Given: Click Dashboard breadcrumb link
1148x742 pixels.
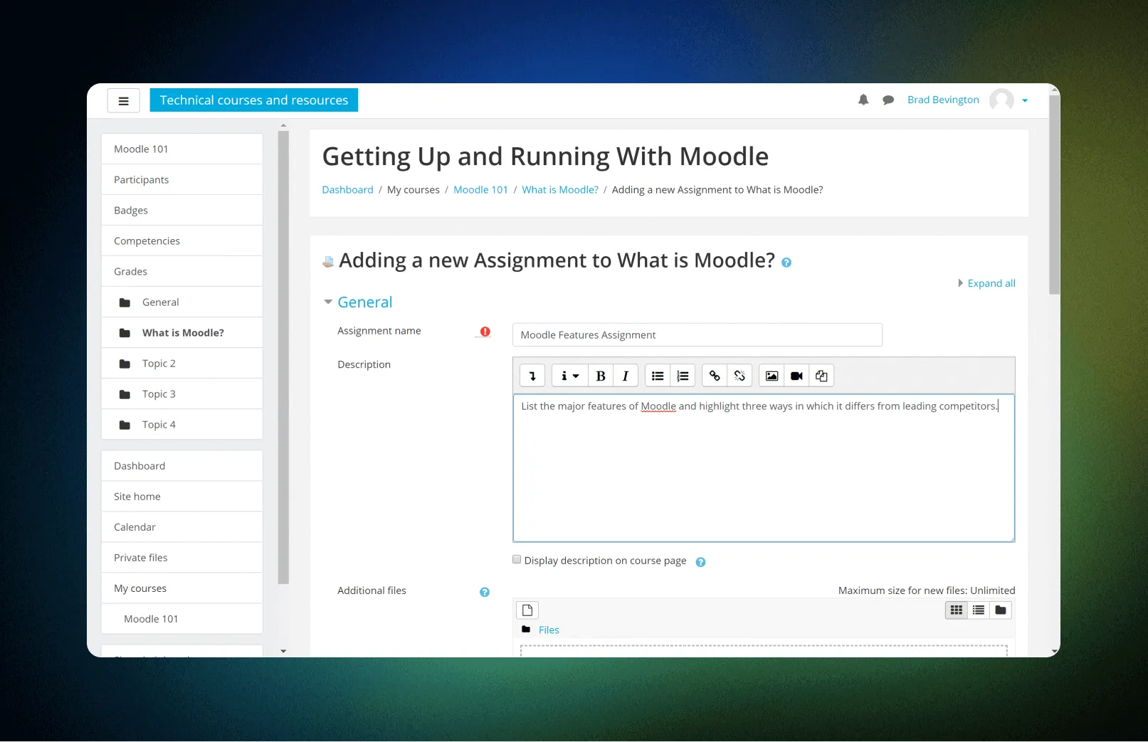Looking at the screenshot, I should [x=347, y=190].
